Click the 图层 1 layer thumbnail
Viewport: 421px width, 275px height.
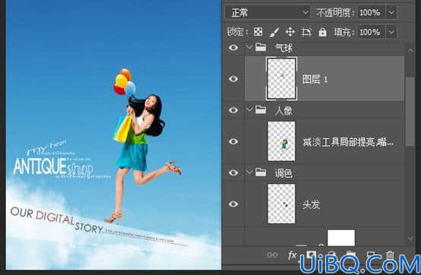coord(281,78)
